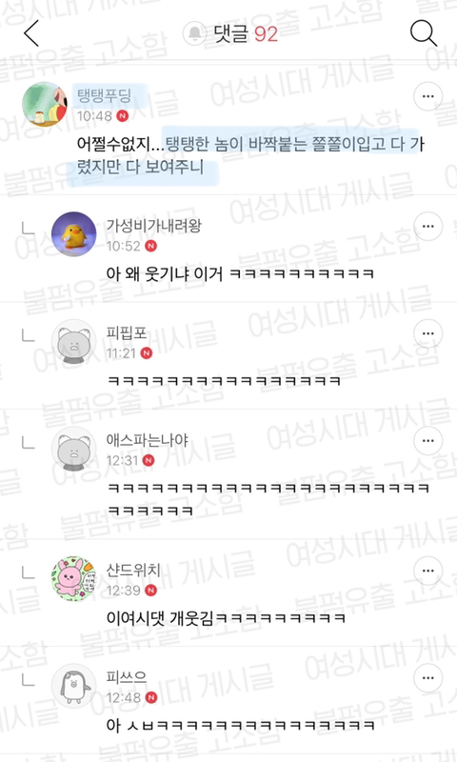Viewport: 457px width, 762px height.
Task: Select the comment text starting 이여시댓 개웃김
Action: 226,618
